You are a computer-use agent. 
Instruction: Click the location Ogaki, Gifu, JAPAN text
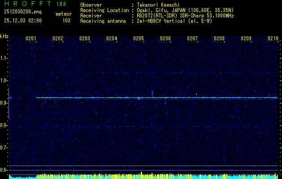click(x=185, y=10)
